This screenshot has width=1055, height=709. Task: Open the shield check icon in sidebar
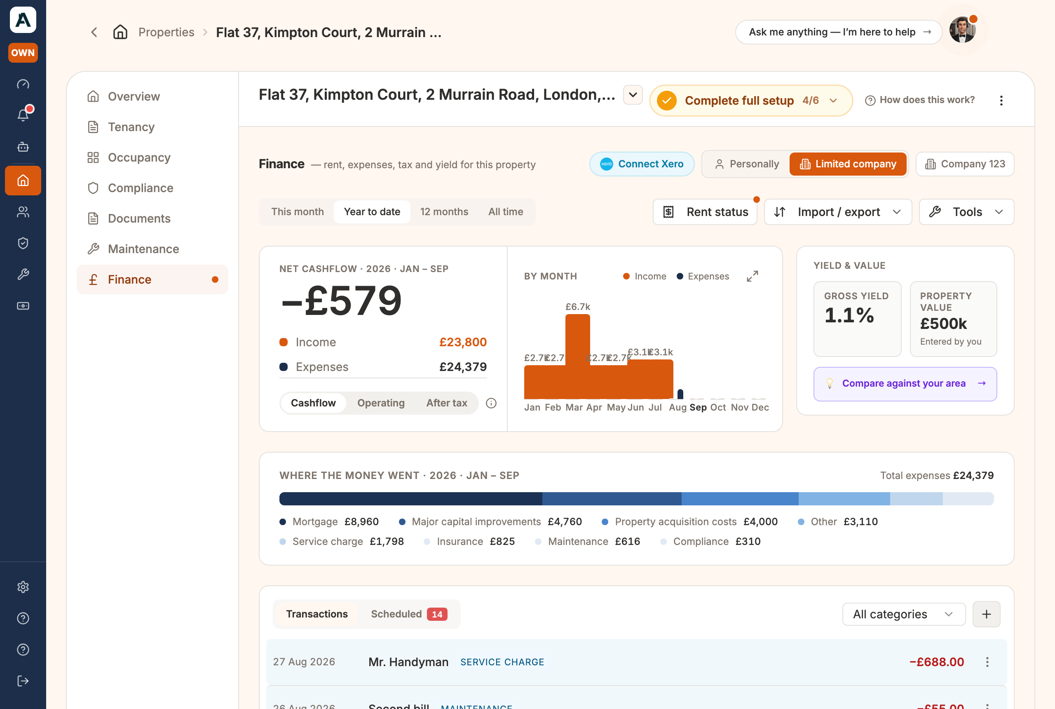[x=23, y=243]
